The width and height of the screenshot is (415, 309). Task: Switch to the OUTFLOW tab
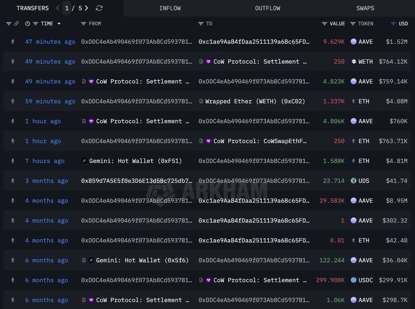pos(267,8)
